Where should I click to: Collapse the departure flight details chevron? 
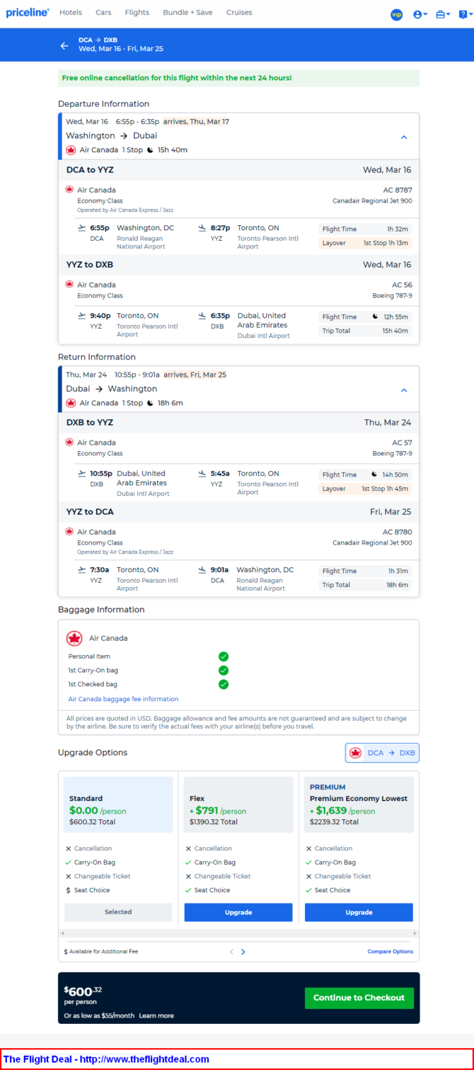[x=404, y=137]
